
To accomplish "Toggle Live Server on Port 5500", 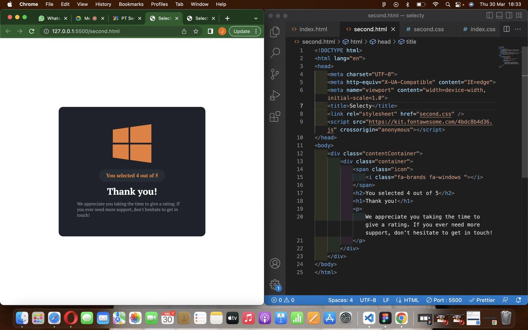I will [x=444, y=300].
